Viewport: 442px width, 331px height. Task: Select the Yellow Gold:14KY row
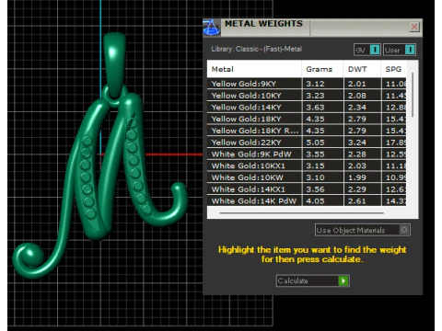pos(307,108)
